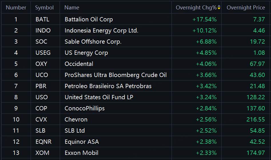Open the BATL ticker symbol
The image size is (271, 160).
(42, 19)
